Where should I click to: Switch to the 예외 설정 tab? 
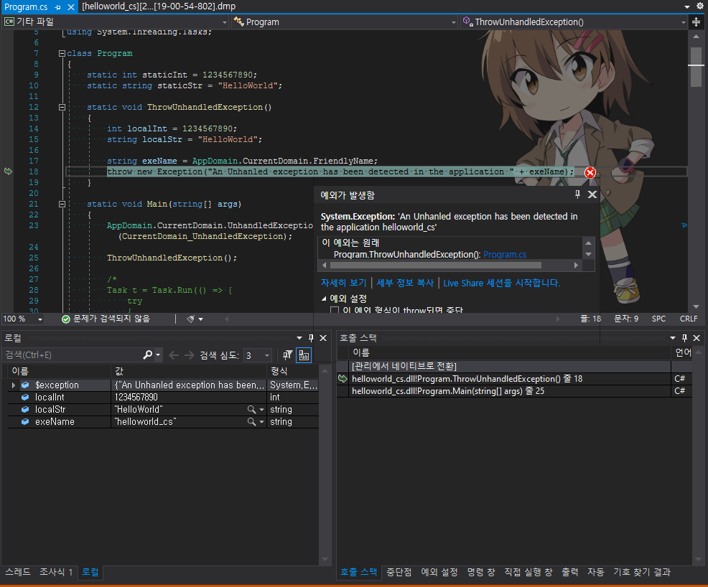click(439, 572)
